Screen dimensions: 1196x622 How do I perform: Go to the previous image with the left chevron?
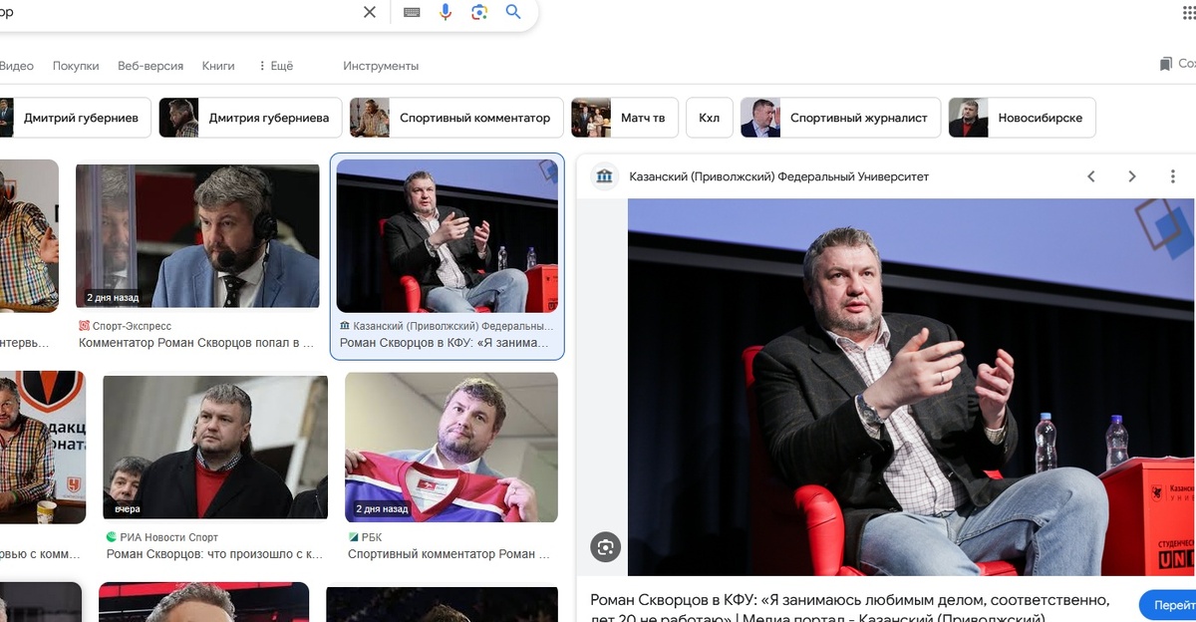[1090, 175]
